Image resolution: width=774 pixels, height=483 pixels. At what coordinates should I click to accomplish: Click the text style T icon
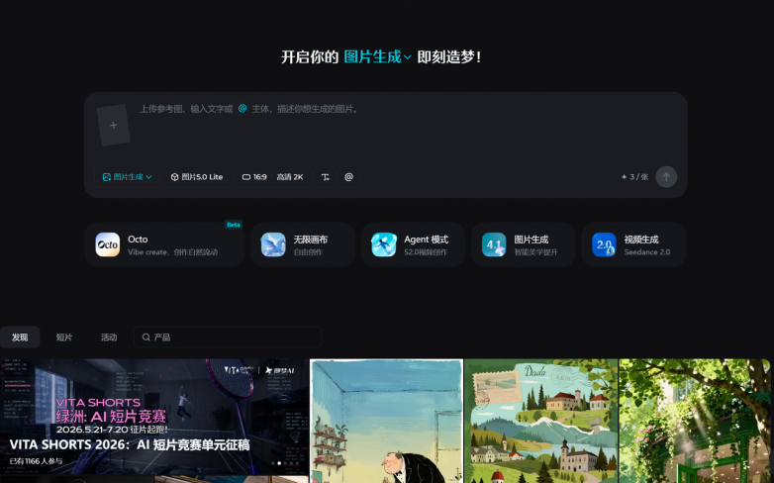[325, 177]
